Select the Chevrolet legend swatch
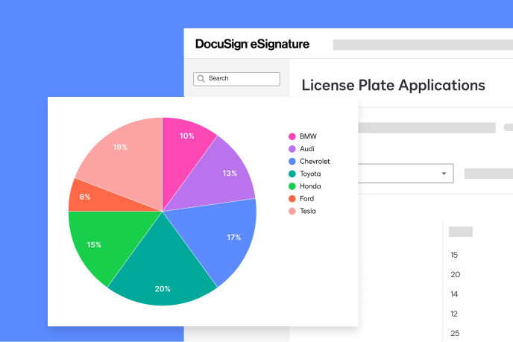 point(292,161)
